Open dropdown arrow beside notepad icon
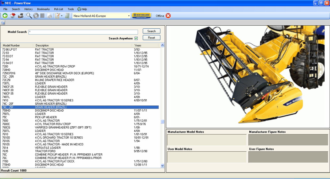Image resolution: width=330 pixels, height=179 pixels. tap(62, 16)
